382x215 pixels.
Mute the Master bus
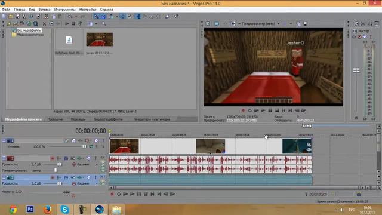(x=365, y=37)
